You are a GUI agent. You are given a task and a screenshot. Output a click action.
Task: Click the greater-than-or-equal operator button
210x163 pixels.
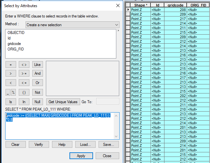(24, 73)
